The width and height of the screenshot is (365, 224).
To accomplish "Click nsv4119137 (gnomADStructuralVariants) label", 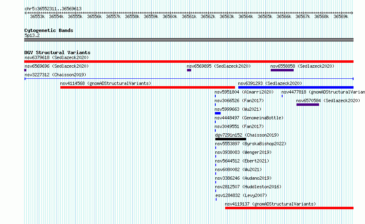I will (270, 204).
